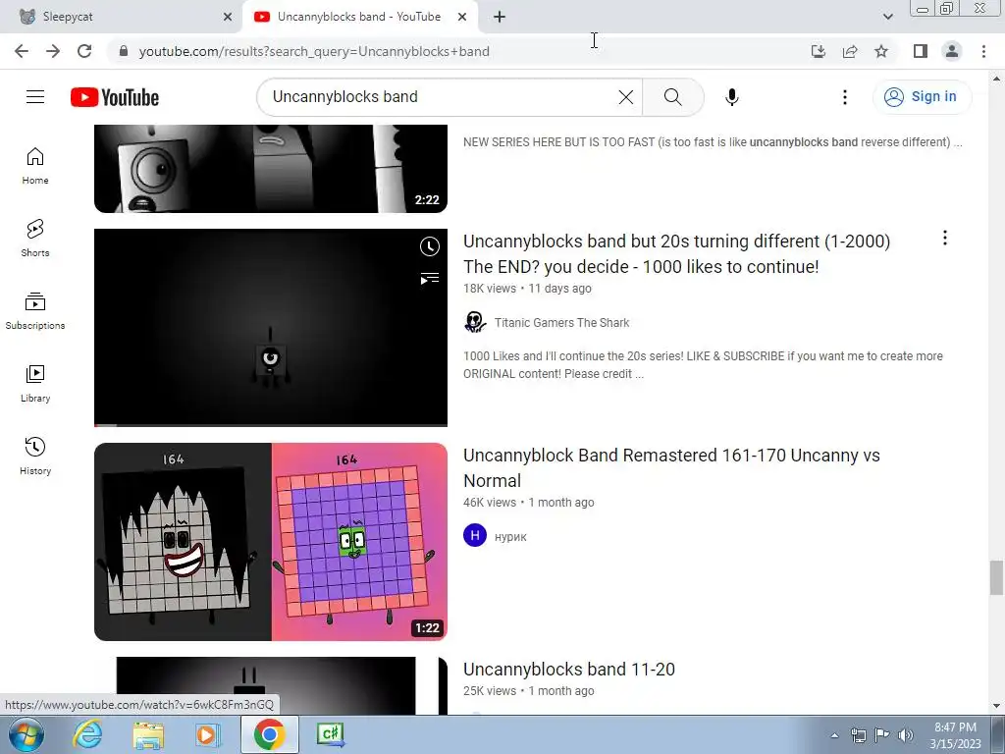Click the 2:22 video thumbnail
Screen dimensions: 1005x754
point(271,169)
